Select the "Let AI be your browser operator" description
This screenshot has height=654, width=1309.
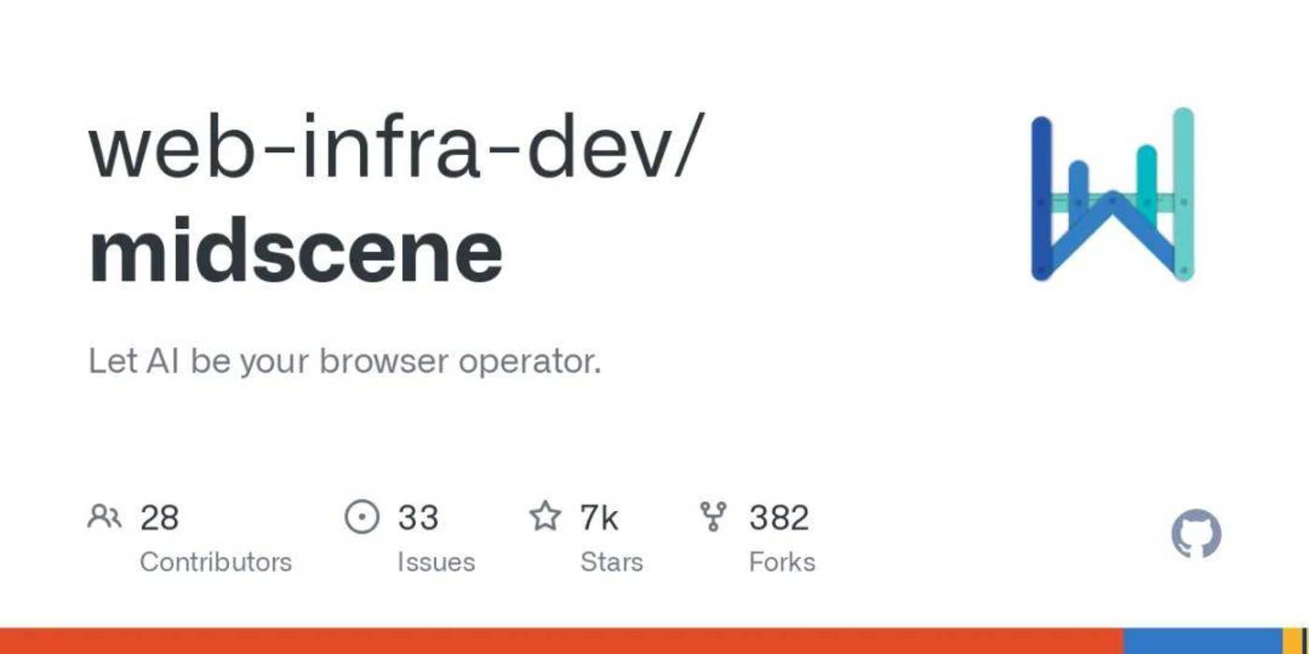(x=344, y=362)
